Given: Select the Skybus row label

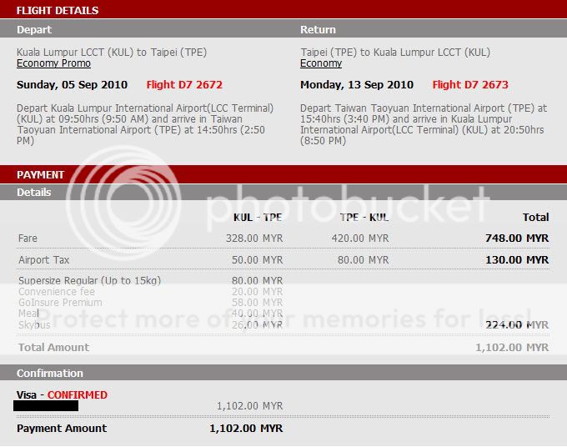Looking at the screenshot, I should pyautogui.click(x=34, y=324).
